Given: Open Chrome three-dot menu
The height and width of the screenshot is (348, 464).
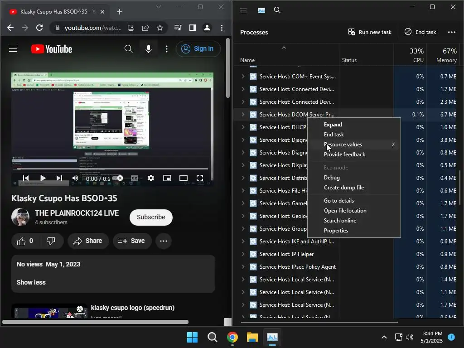Looking at the screenshot, I should [x=222, y=28].
